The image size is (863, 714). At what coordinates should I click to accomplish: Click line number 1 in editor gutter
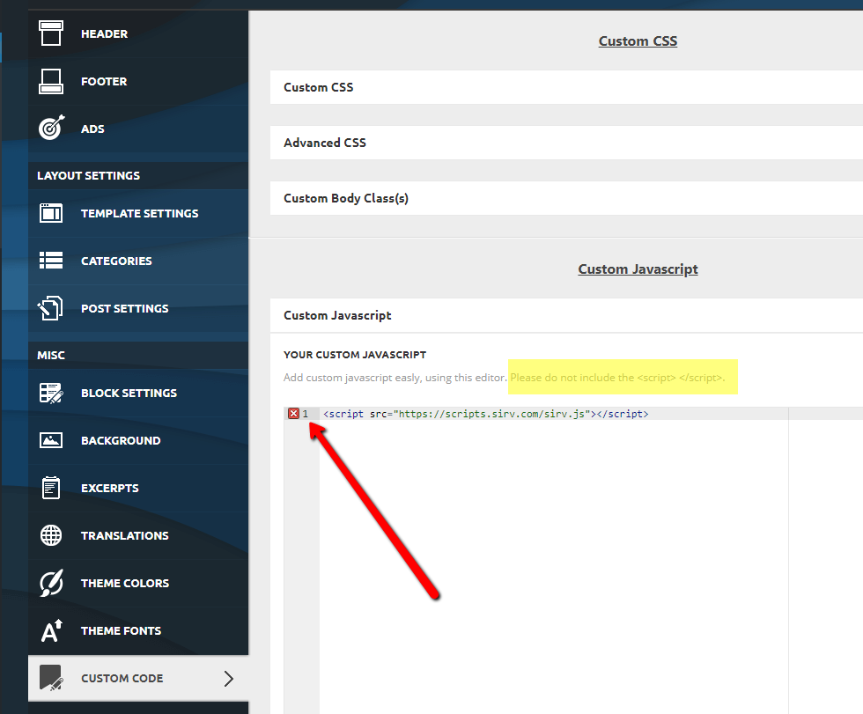(x=306, y=414)
